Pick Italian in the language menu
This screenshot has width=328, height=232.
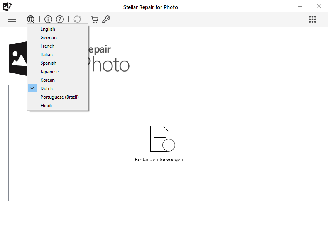click(47, 55)
